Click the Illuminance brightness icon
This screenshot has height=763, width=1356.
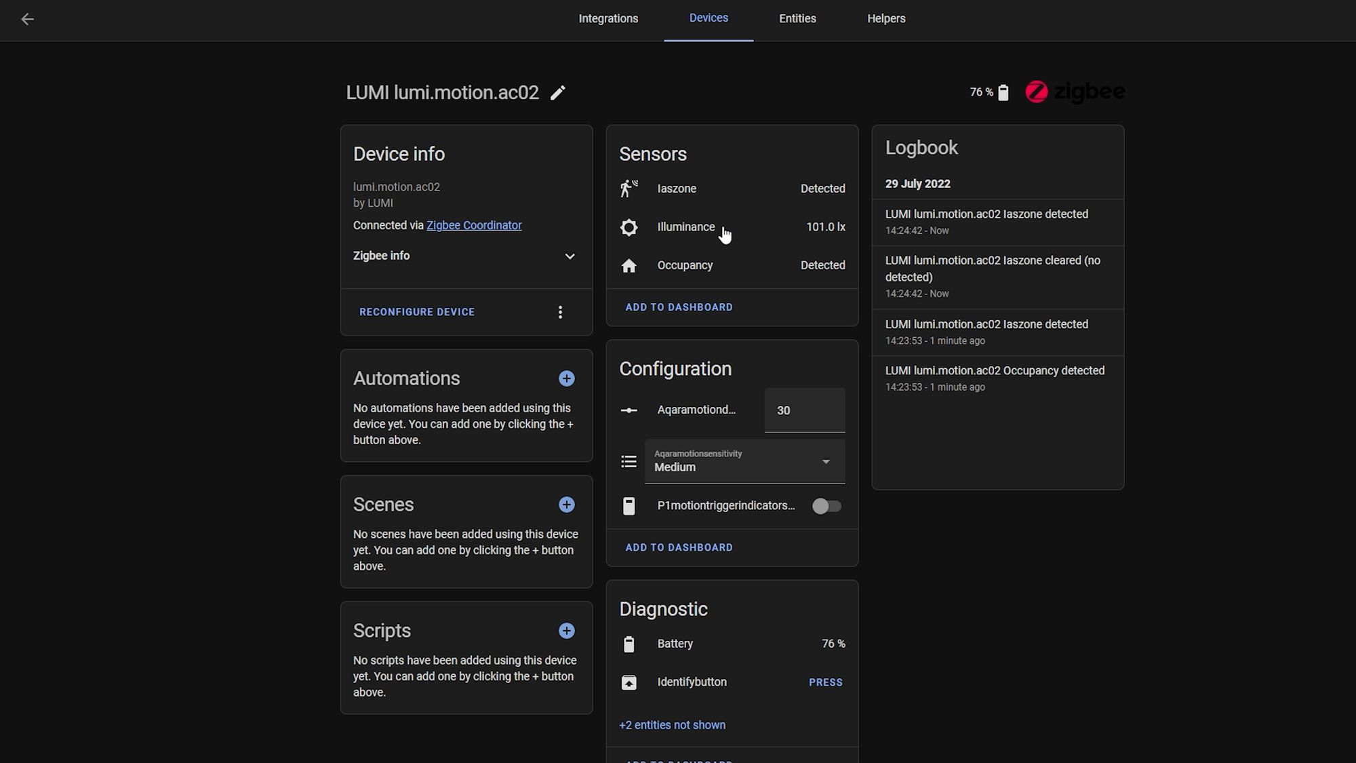(629, 227)
